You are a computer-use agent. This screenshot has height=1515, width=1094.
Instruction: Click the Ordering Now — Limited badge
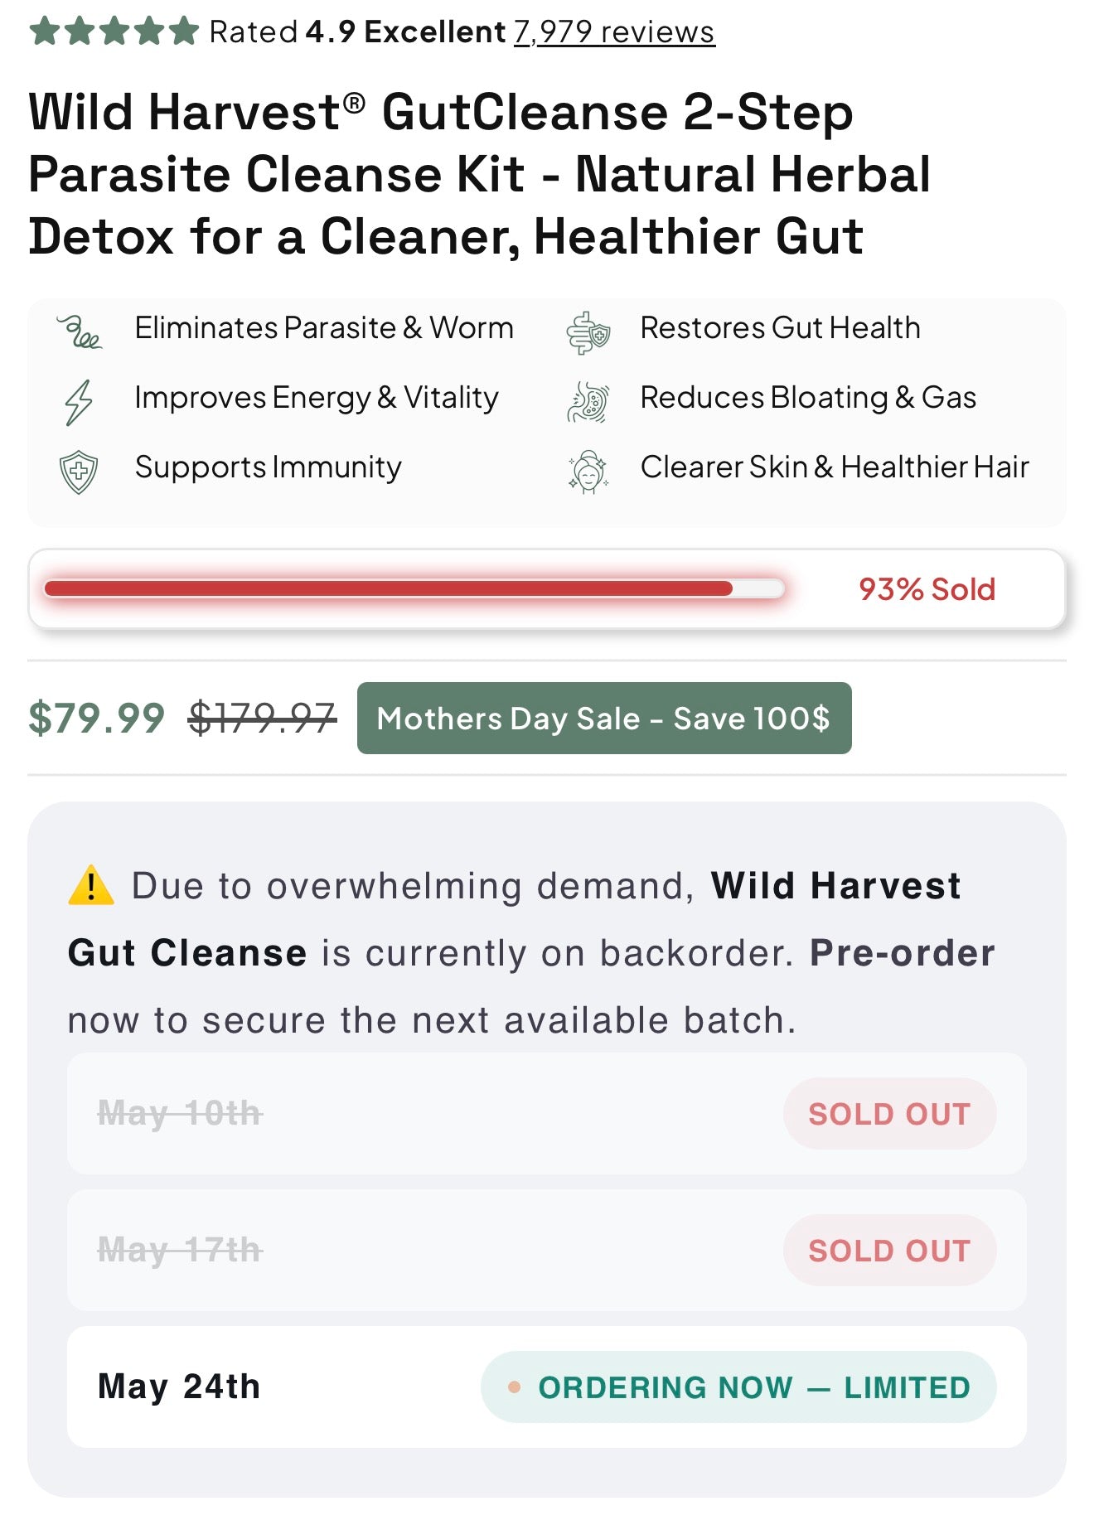coord(738,1387)
